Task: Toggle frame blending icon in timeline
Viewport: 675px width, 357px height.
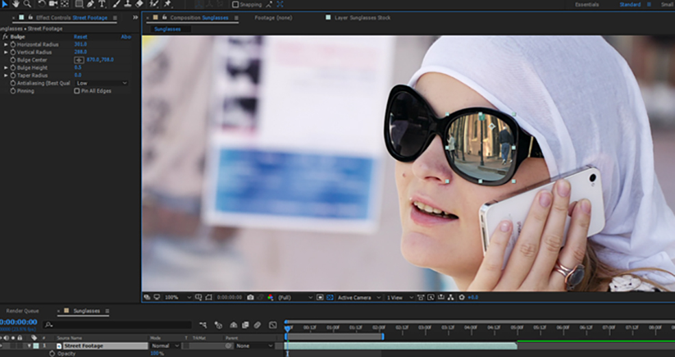Action: point(245,326)
